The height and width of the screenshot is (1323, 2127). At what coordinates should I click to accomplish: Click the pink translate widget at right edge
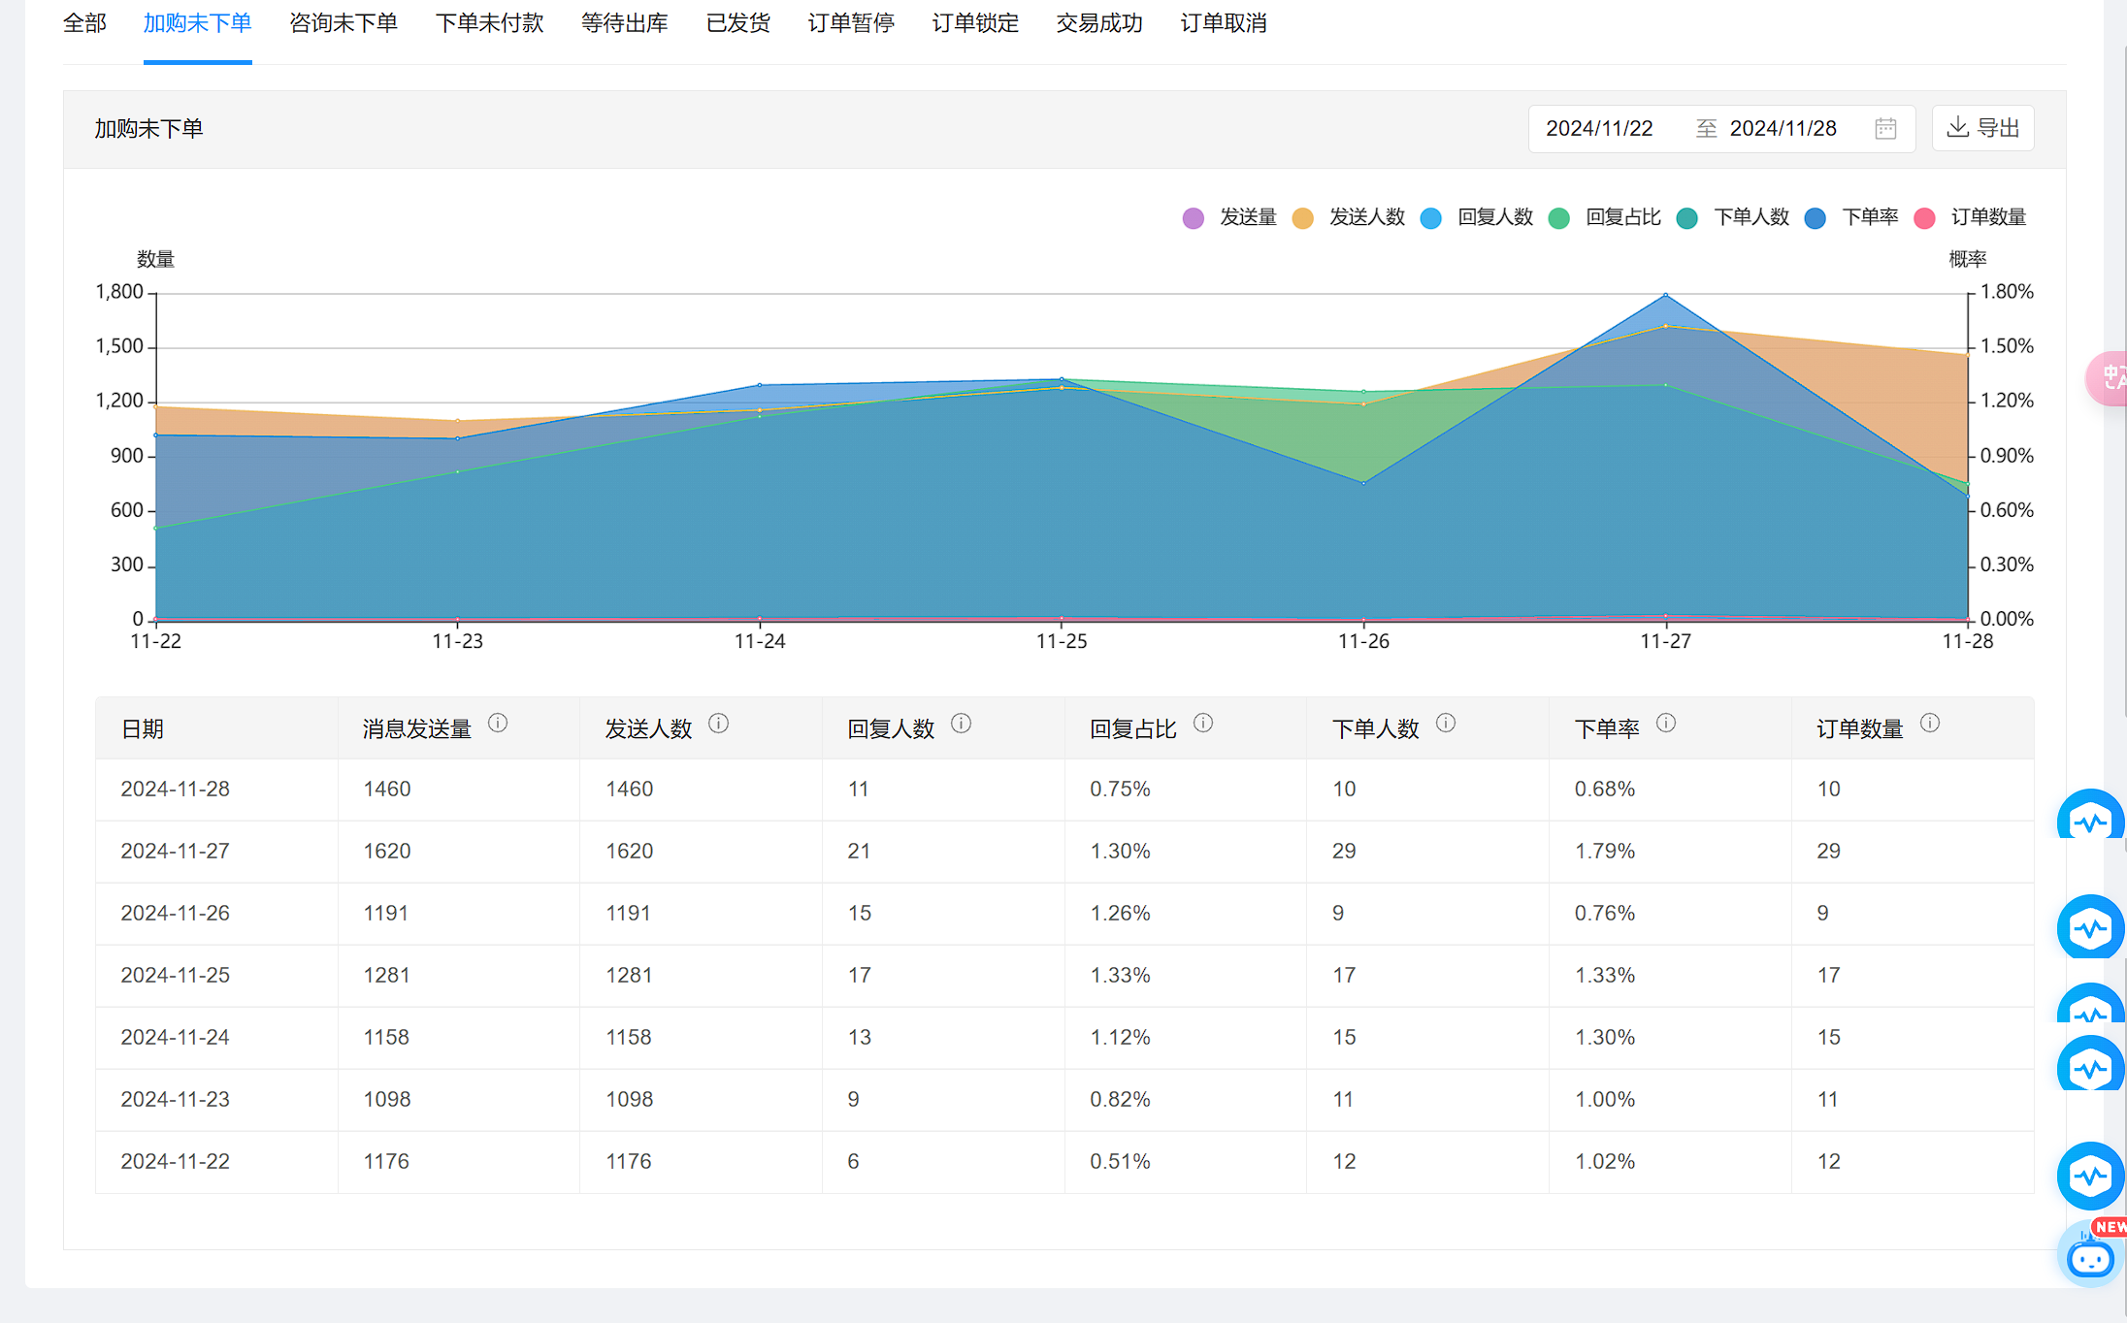(2108, 378)
